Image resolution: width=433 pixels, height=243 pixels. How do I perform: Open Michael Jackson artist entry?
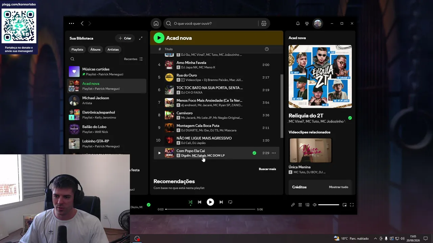107,100
